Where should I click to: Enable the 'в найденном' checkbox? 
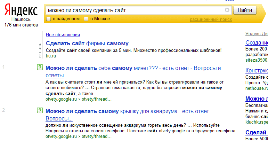[49, 19]
